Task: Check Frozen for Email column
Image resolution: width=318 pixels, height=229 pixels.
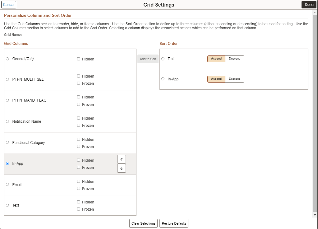Action: (x=78, y=188)
